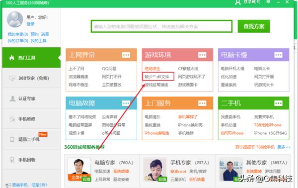Click the 网页打不开 entry
Viewport: 298px width, 188px height.
112,77
